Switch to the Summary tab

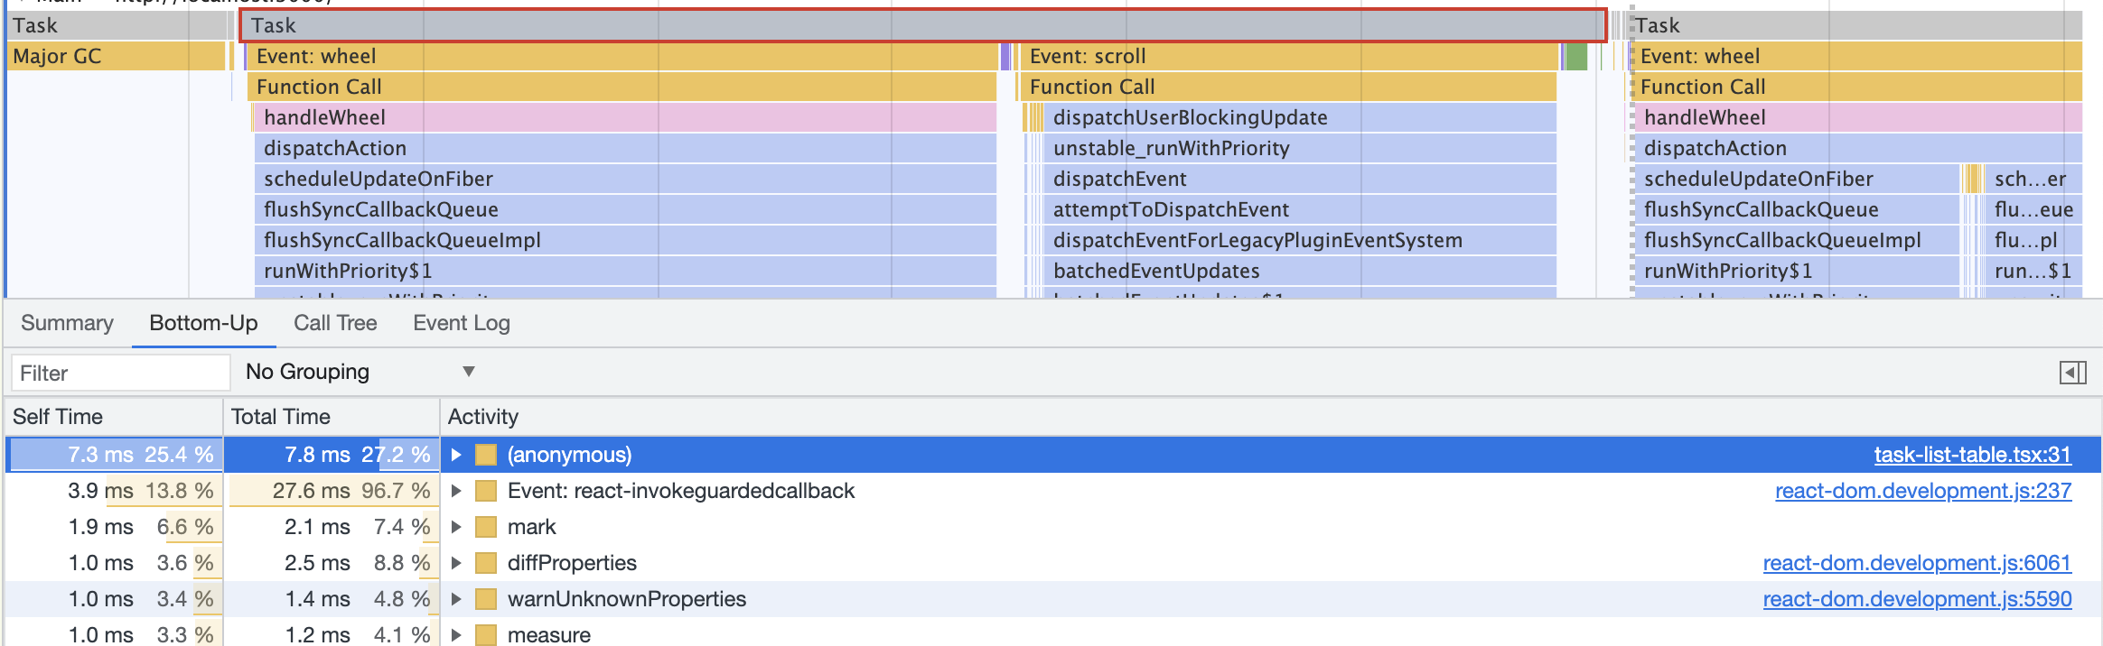pos(67,323)
